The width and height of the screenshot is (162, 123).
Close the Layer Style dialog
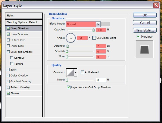(x=156, y=5)
